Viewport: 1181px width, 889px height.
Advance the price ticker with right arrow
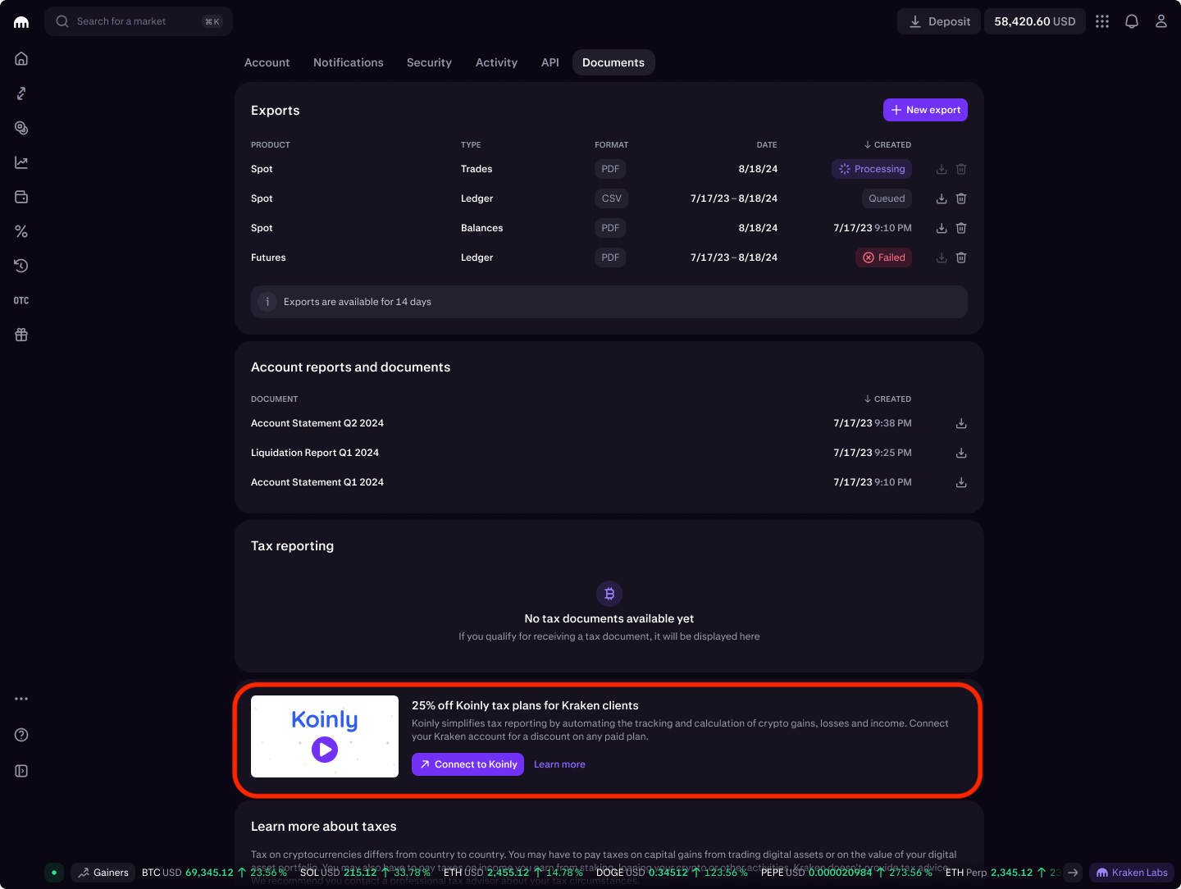click(1074, 873)
